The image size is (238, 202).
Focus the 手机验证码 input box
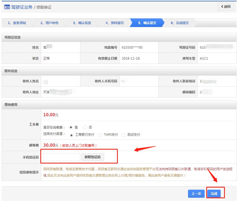click(x=62, y=157)
